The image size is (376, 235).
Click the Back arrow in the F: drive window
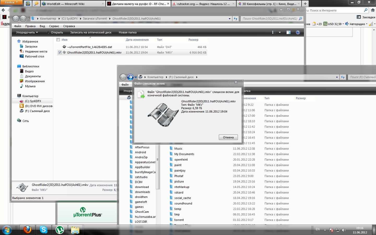(123, 77)
